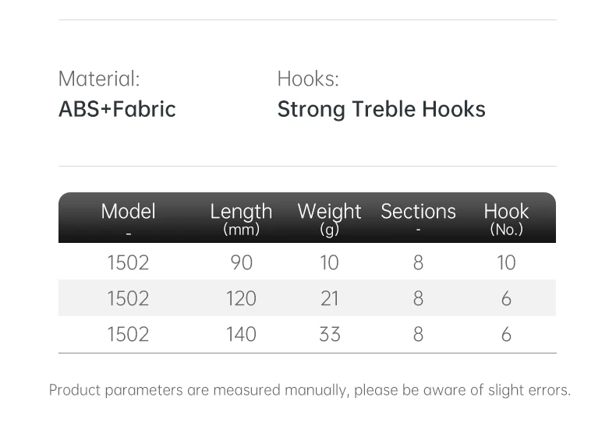Viewport: 616px width, 429px height.
Task: Click the hook number in the 140 mm row
Action: tap(506, 334)
